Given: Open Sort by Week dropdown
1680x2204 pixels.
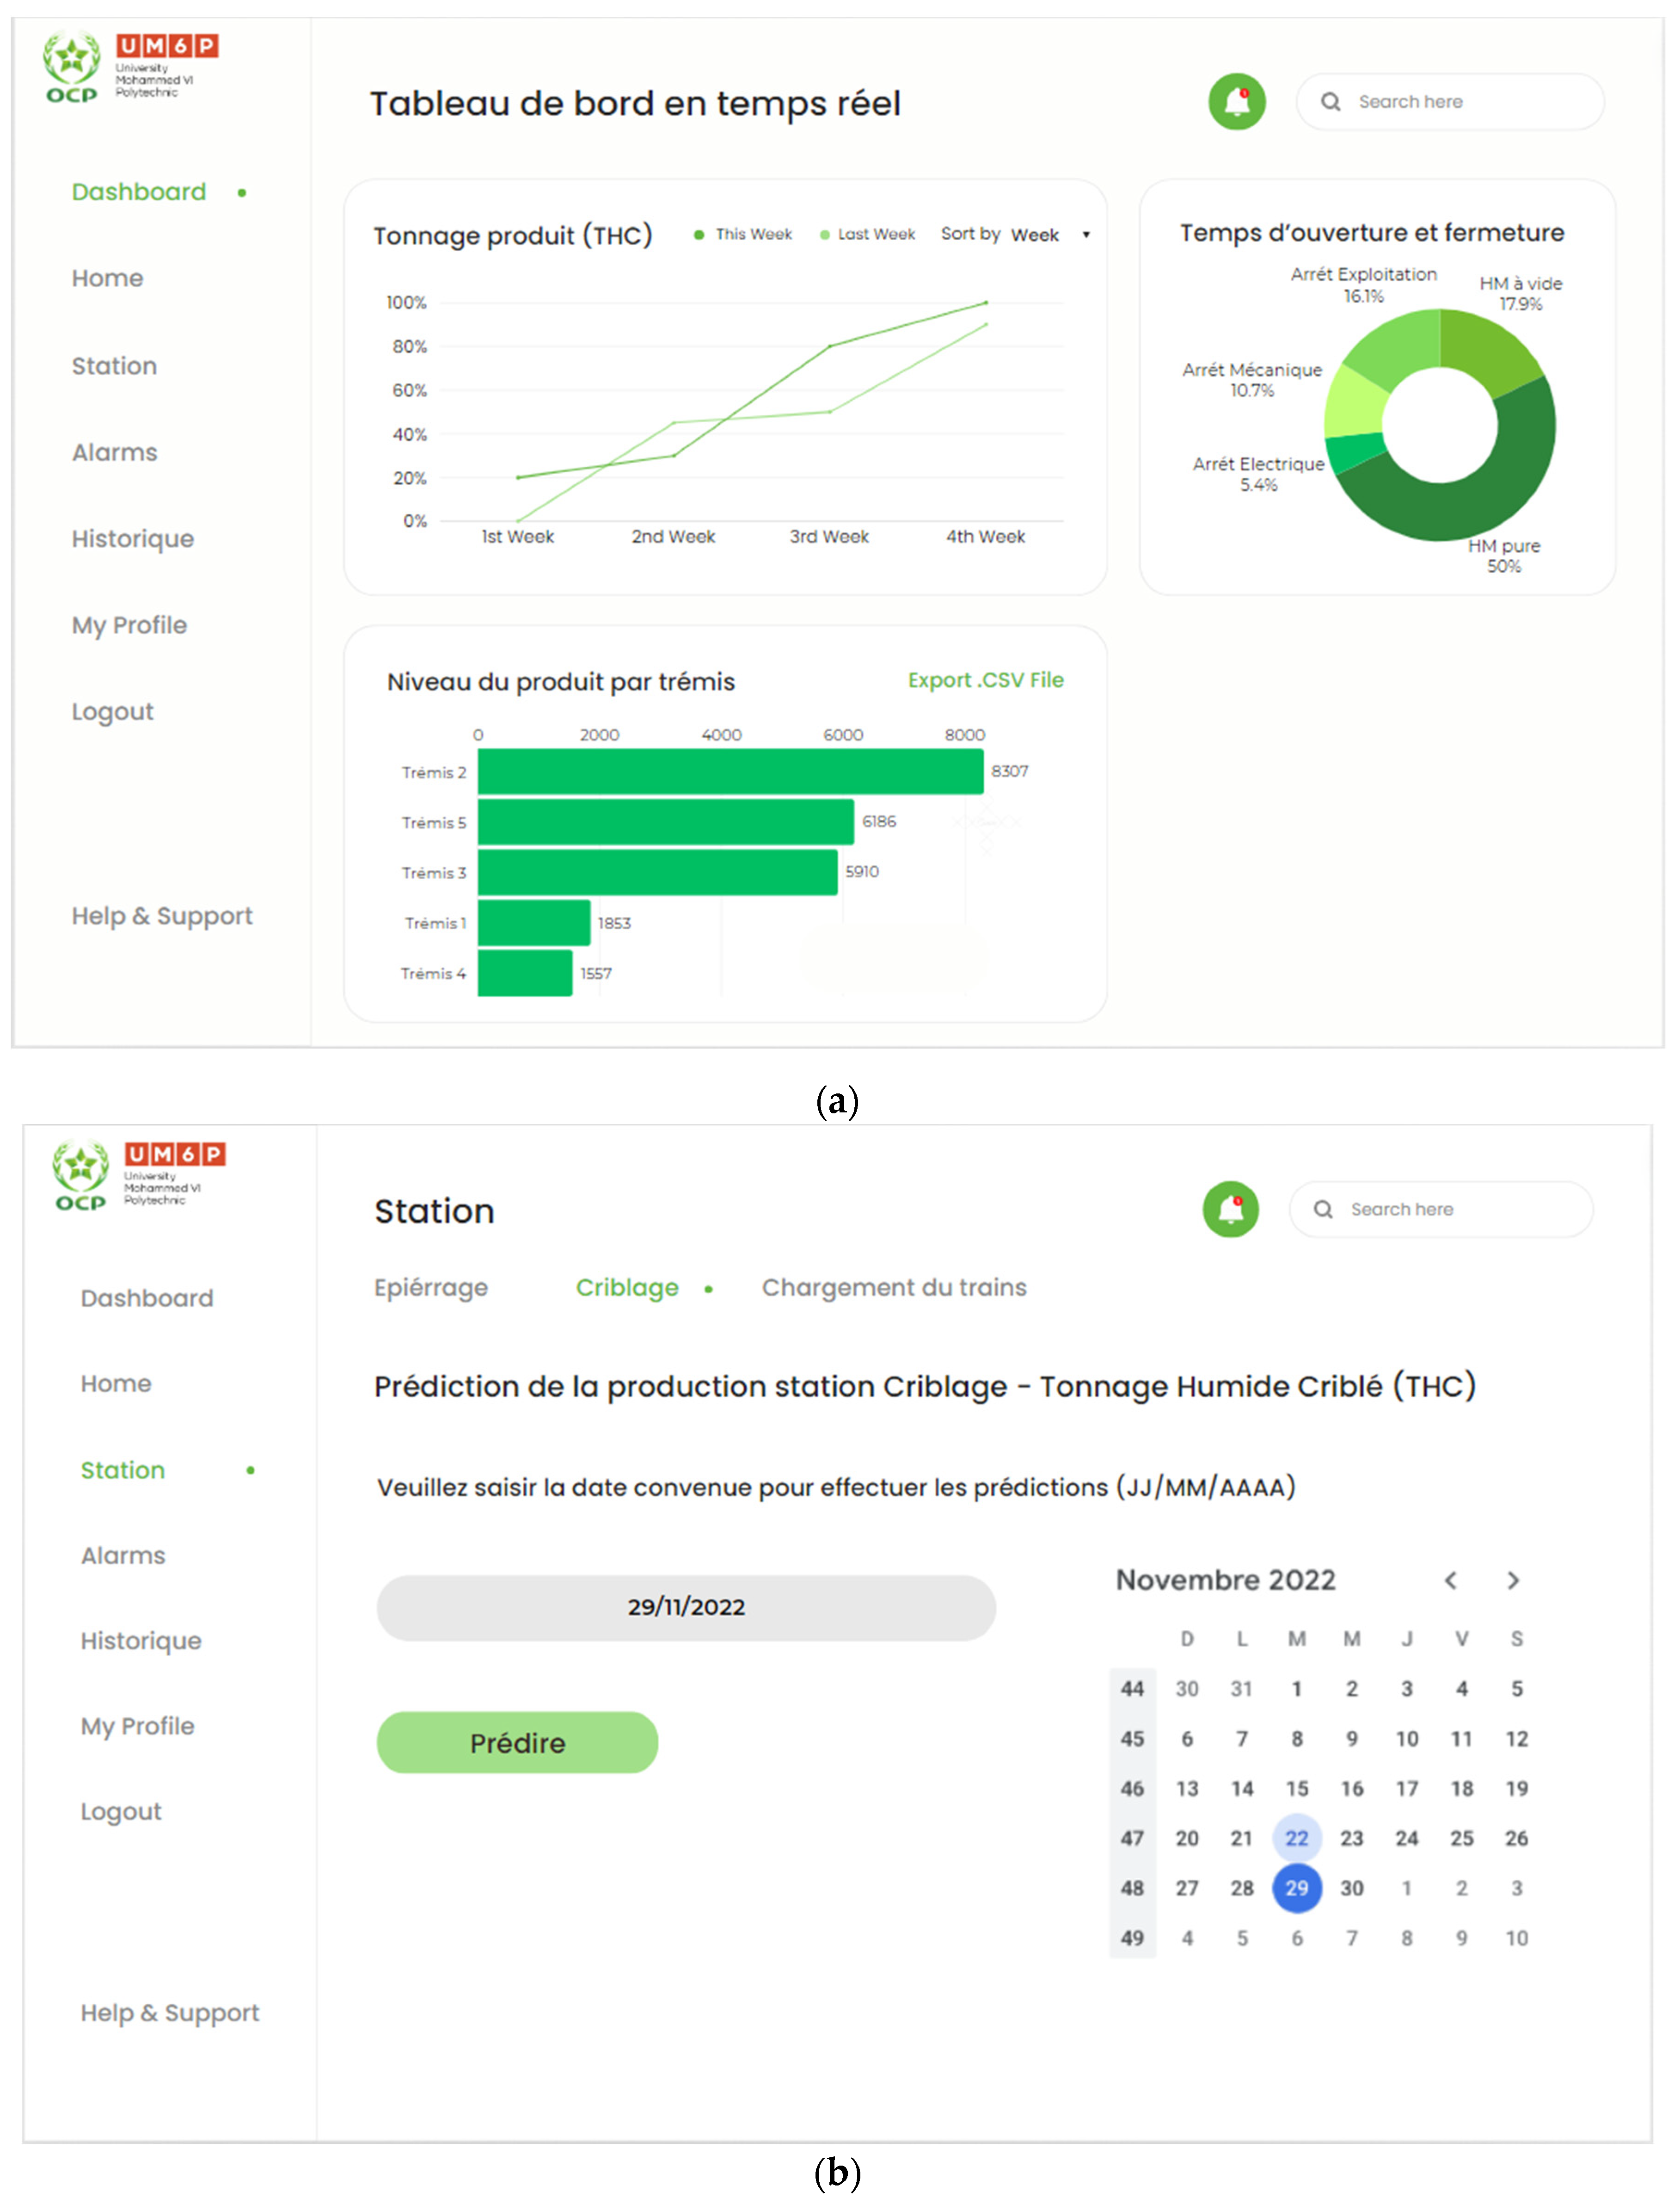Looking at the screenshot, I should click(1034, 235).
